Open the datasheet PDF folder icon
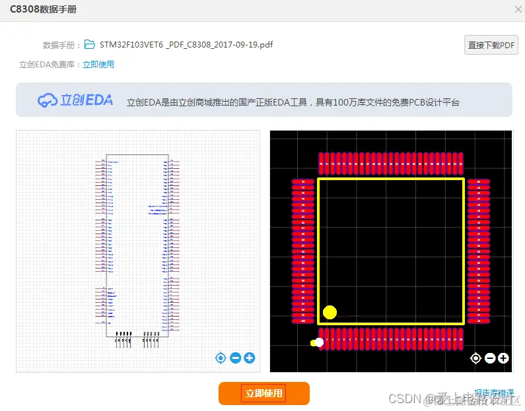Image resolution: width=525 pixels, height=411 pixels. point(89,44)
